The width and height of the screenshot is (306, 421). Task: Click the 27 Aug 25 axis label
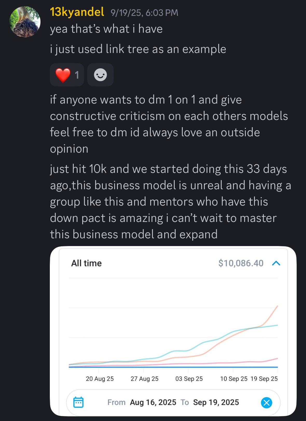tap(144, 379)
